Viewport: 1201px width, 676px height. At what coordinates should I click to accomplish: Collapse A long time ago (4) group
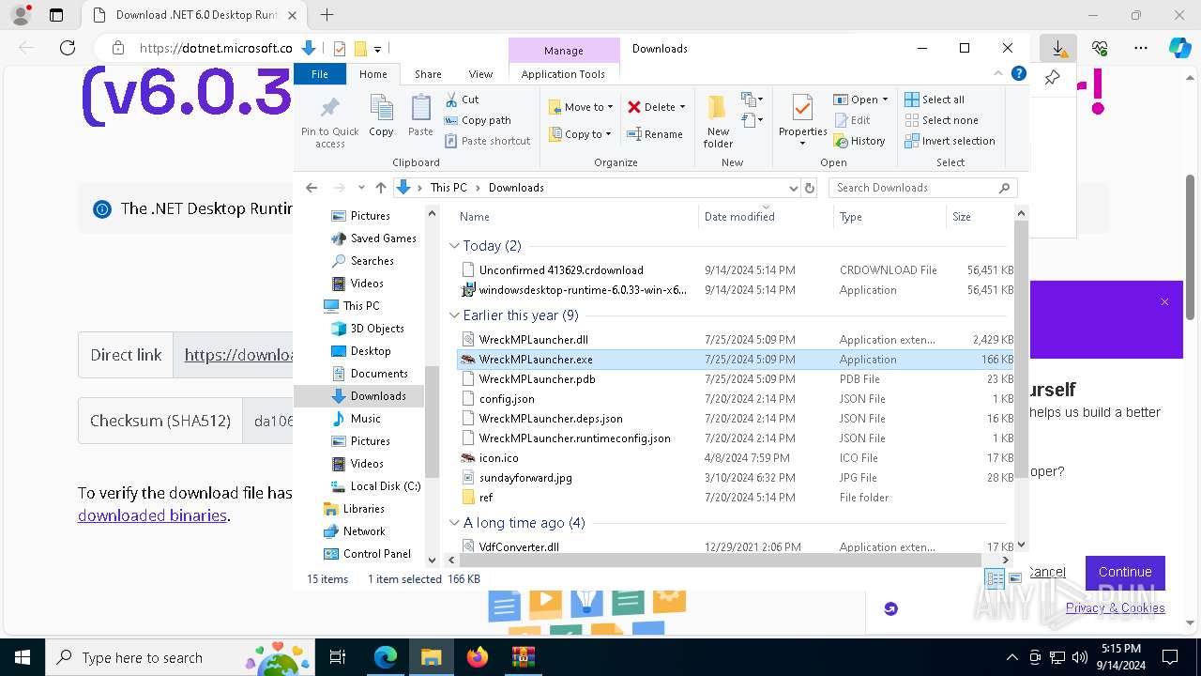tap(454, 523)
